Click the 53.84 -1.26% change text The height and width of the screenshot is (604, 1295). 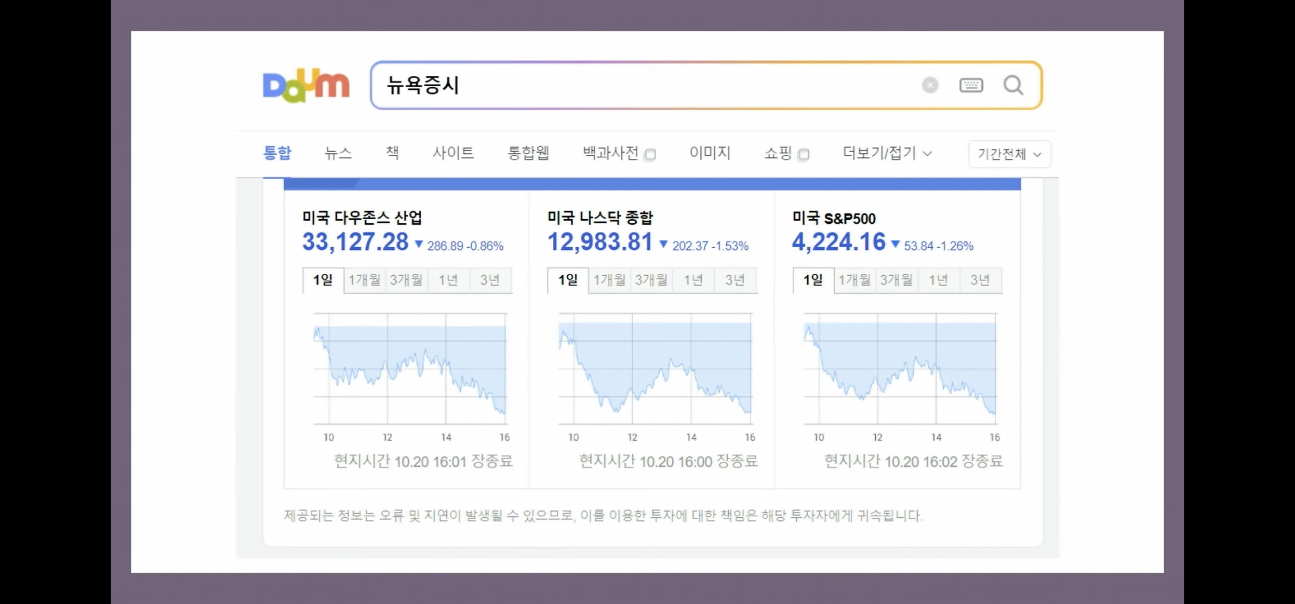pyautogui.click(x=939, y=246)
